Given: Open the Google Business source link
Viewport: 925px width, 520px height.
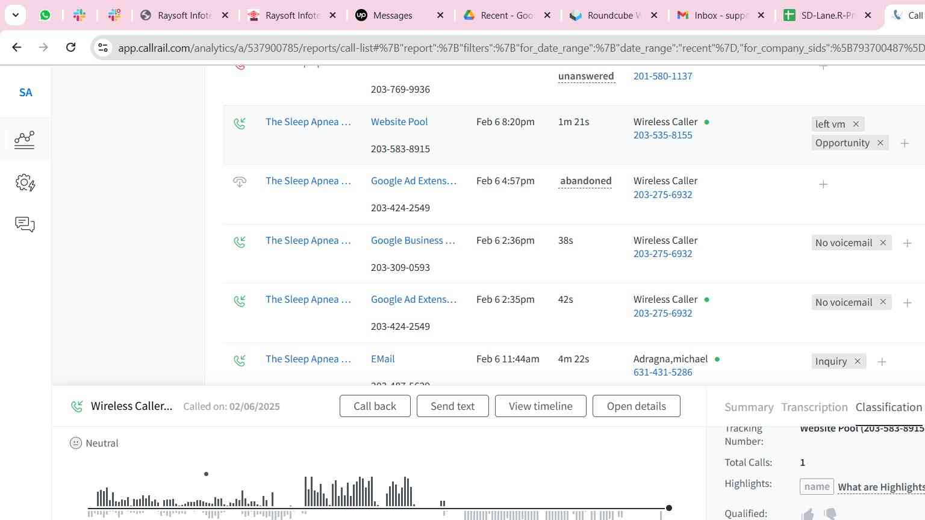Looking at the screenshot, I should [x=413, y=240].
